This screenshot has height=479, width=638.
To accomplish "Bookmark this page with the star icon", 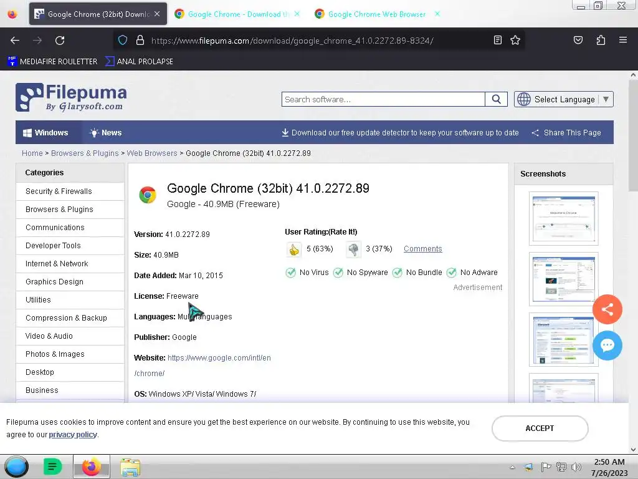I will [515, 40].
